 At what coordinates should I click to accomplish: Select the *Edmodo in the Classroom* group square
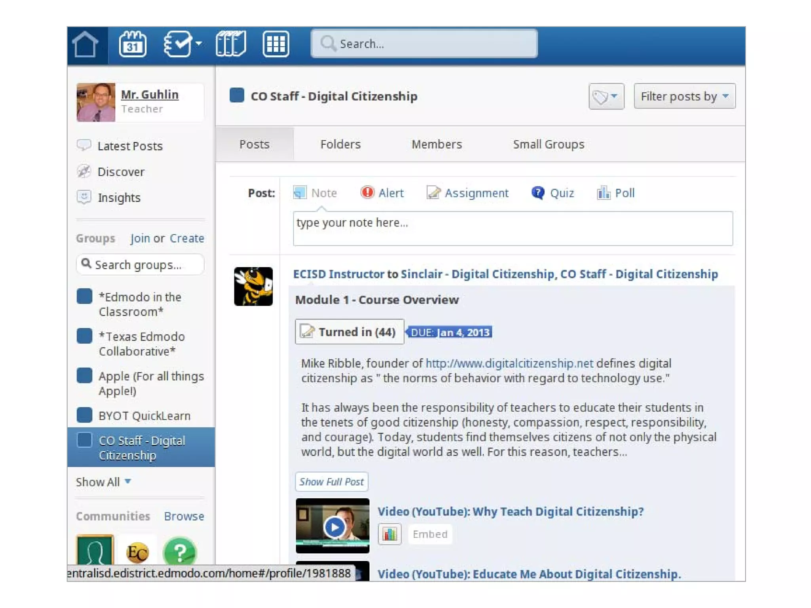coord(84,296)
